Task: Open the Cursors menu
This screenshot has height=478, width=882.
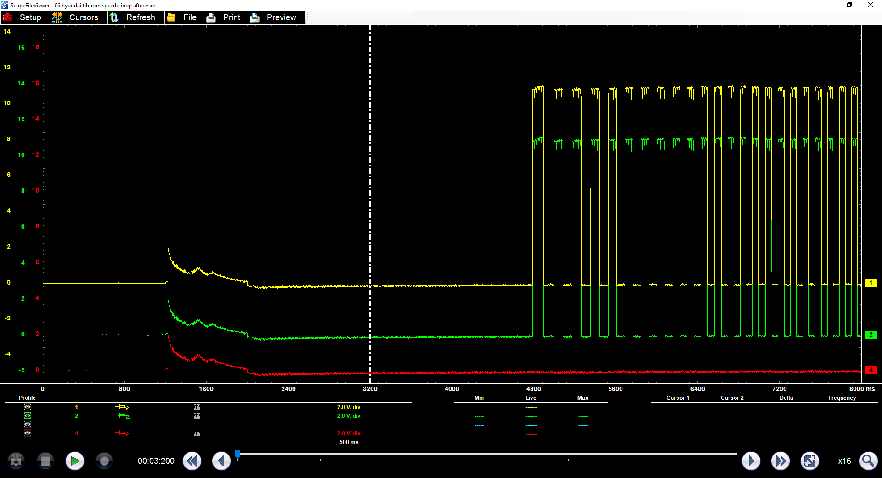Action: (79, 17)
